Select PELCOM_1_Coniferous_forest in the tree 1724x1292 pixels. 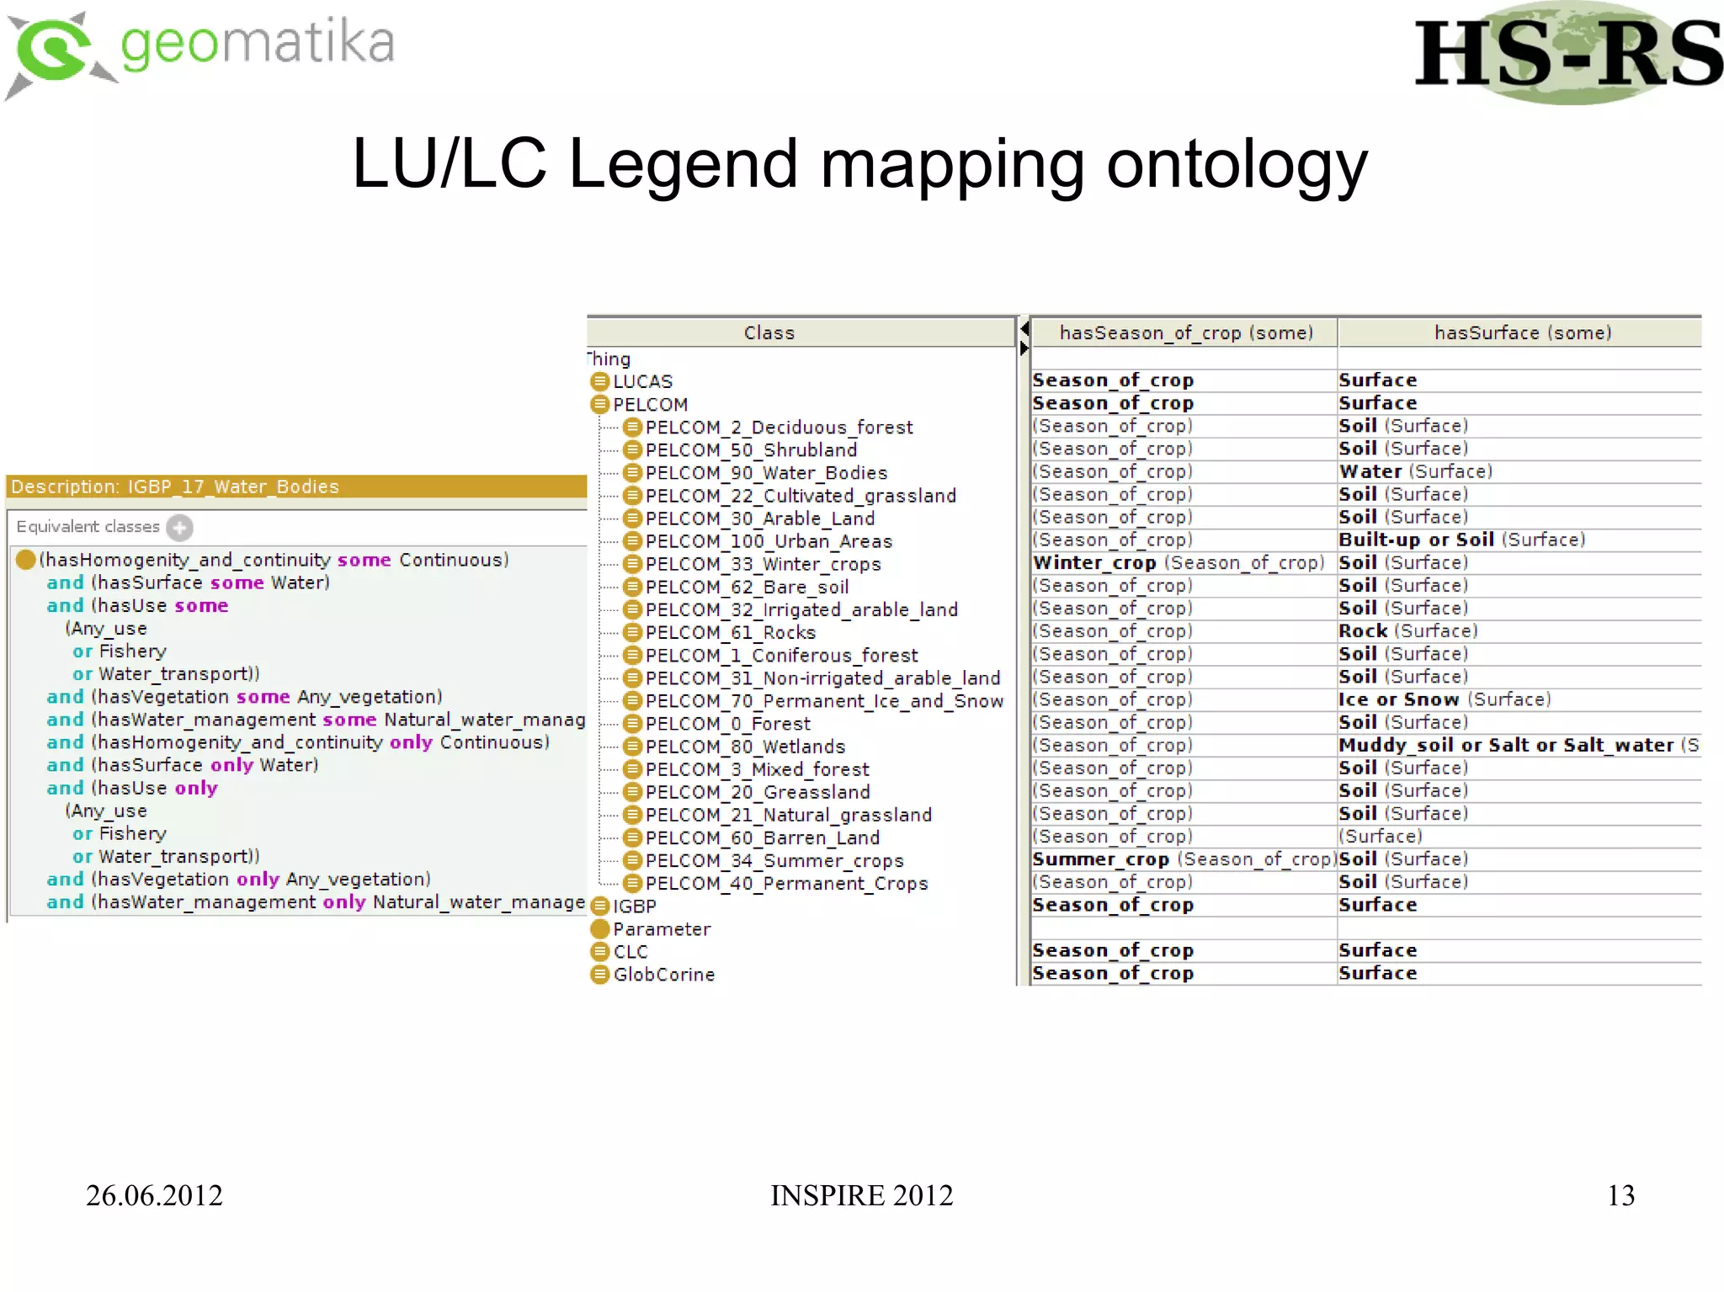(x=782, y=655)
